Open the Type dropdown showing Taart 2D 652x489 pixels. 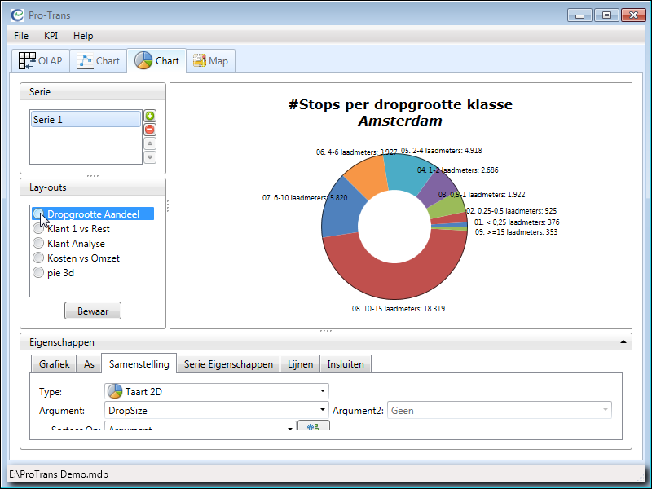tap(217, 391)
